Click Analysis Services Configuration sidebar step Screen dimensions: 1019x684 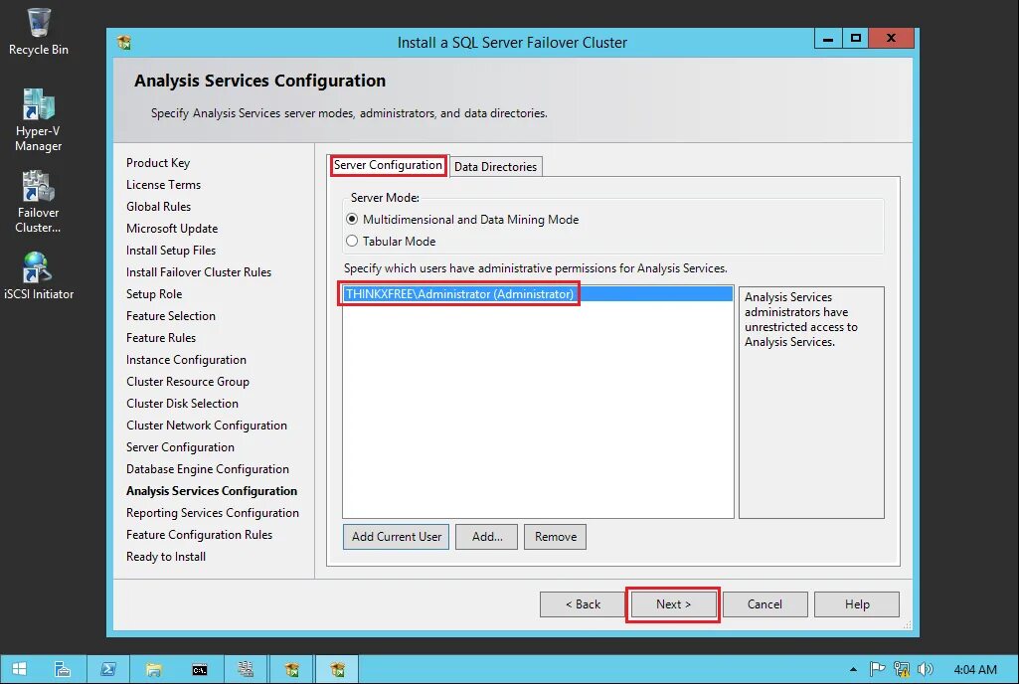(x=212, y=491)
